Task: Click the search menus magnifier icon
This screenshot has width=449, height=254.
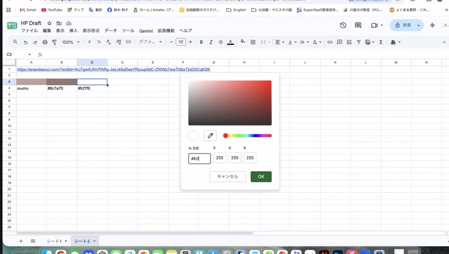Action: point(16,42)
